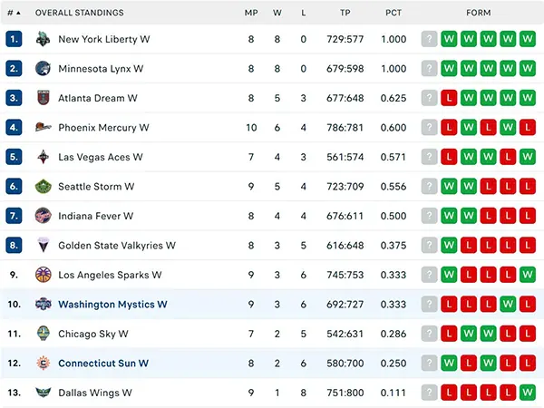Sort standings by the # rank column
Image resolution: width=544 pixels, height=408 pixels.
pos(14,13)
